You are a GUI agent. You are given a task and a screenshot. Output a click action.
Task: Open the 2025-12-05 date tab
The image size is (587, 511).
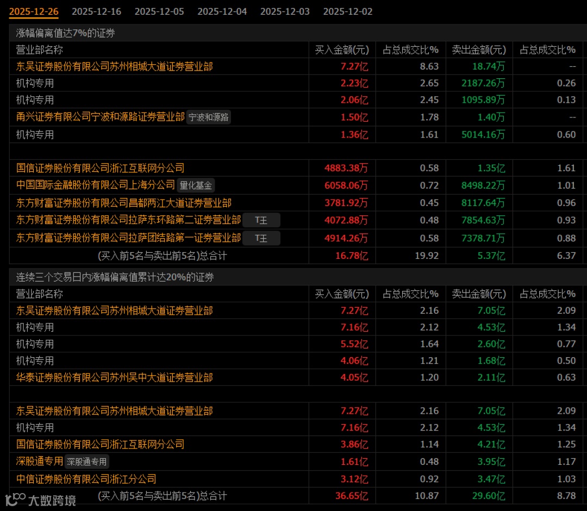coord(159,11)
